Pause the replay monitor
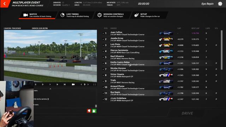Screen dimensions: 226x127 (36, 85)
